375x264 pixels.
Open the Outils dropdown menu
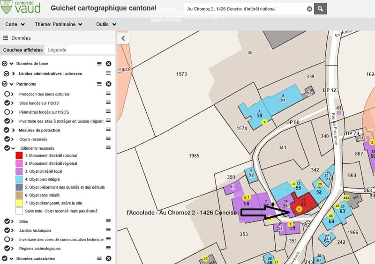[106, 24]
